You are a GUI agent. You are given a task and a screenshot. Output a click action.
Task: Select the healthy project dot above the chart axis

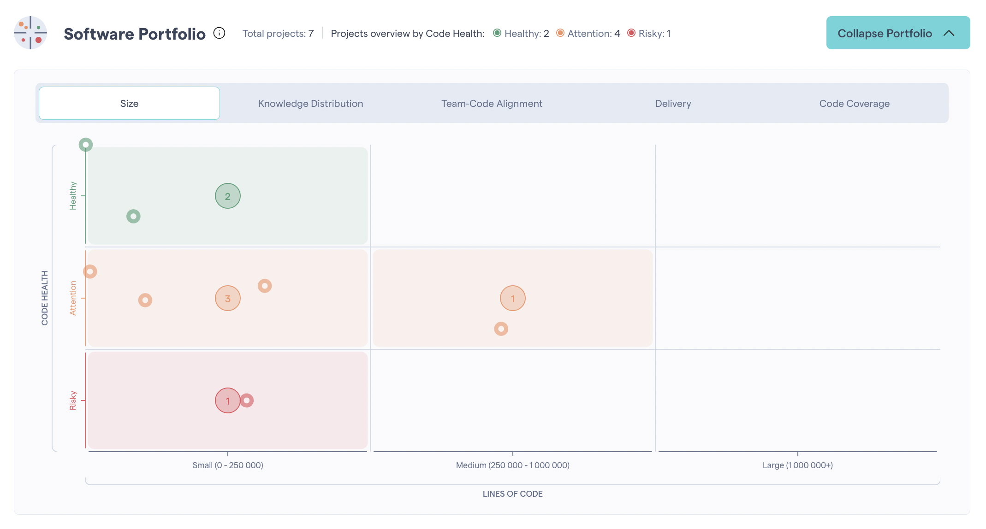[x=86, y=145]
